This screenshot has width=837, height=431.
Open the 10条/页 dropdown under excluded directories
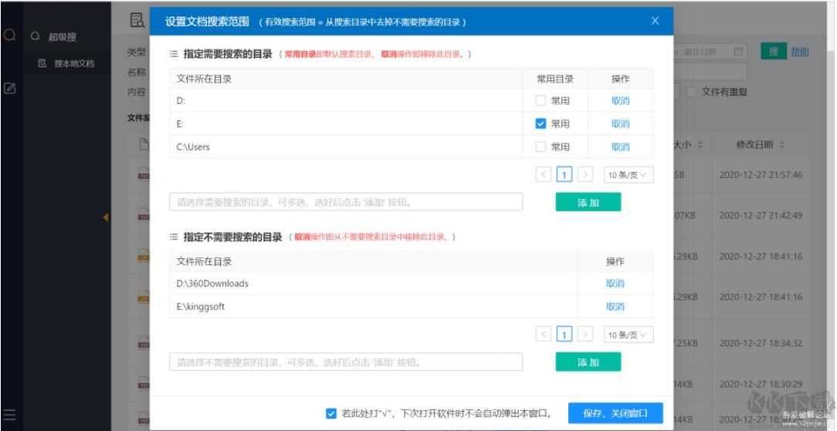coord(626,335)
